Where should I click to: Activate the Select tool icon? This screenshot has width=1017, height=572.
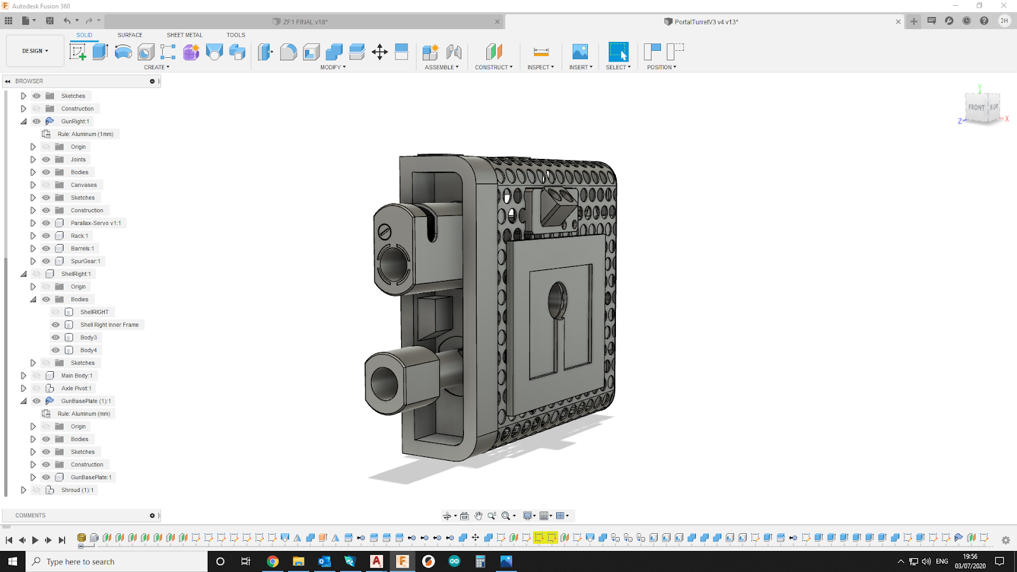618,51
